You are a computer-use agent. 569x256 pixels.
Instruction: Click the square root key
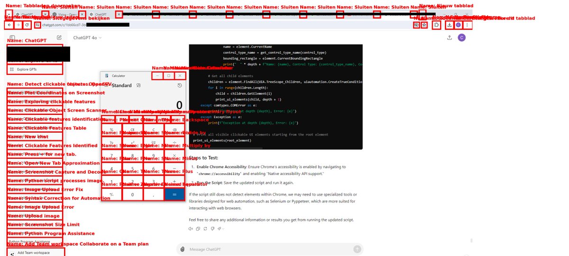pos(154,143)
